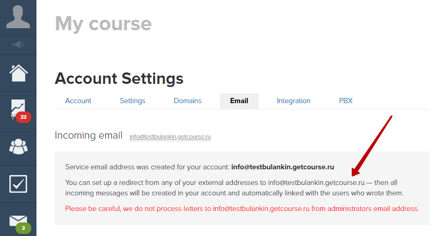The image size is (437, 236).
Task: Open the users group icon
Action: [18, 146]
